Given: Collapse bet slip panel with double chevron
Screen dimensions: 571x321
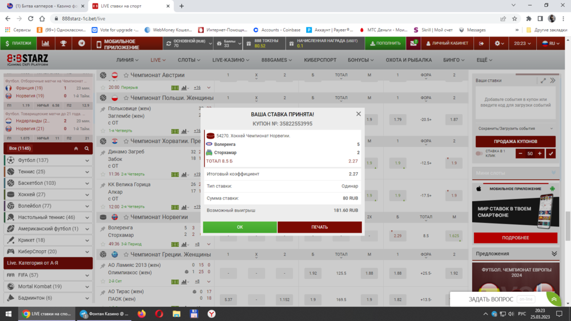Looking at the screenshot, I should [x=553, y=81].
